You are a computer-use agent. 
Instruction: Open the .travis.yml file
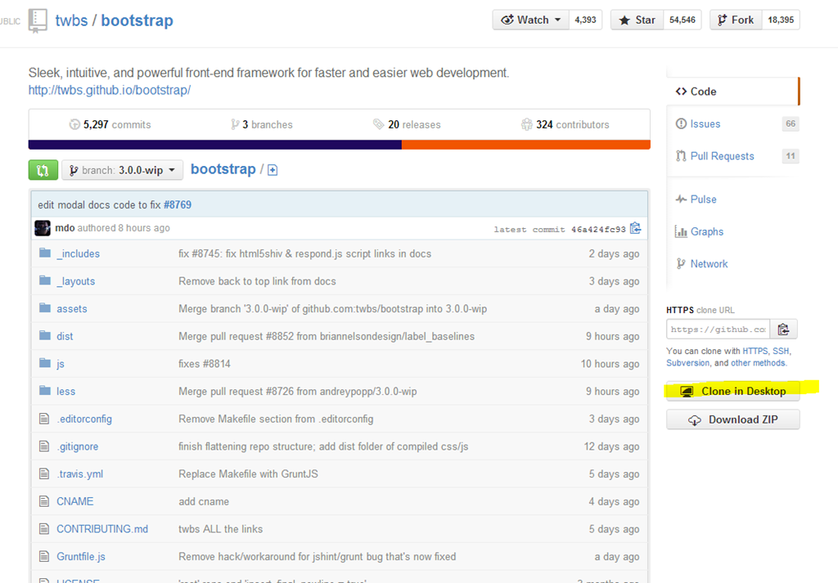pos(79,474)
